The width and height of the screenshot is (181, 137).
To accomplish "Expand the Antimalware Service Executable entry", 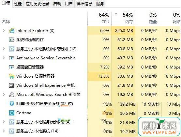I will [x=4, y=58].
